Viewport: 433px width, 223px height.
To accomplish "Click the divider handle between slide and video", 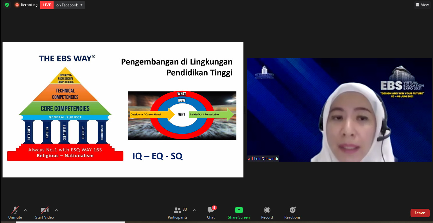I will coord(245,110).
